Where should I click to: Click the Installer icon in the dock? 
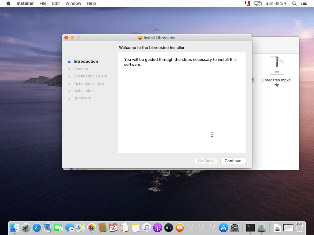(261, 228)
